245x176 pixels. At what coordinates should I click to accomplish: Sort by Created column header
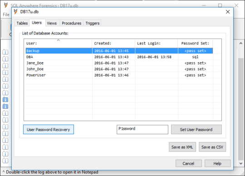(x=113, y=43)
